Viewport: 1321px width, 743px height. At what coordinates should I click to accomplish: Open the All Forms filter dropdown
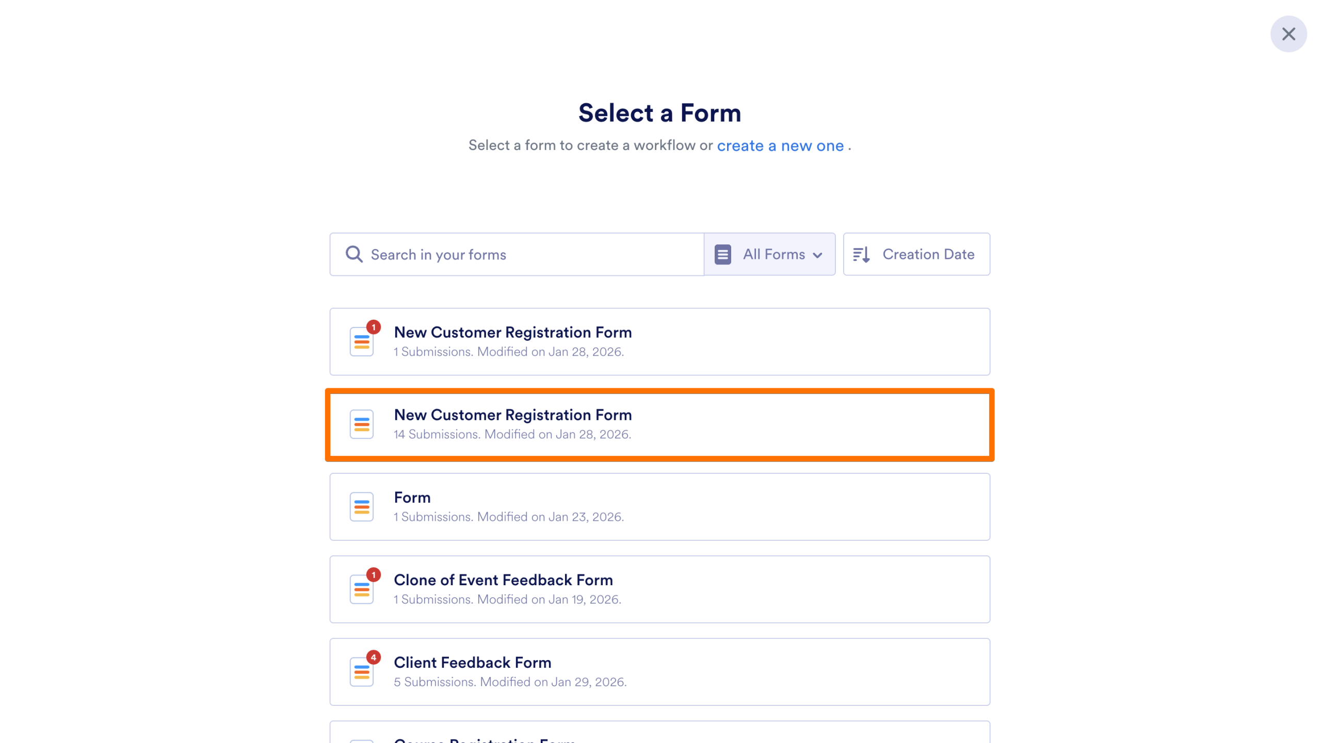coord(769,254)
